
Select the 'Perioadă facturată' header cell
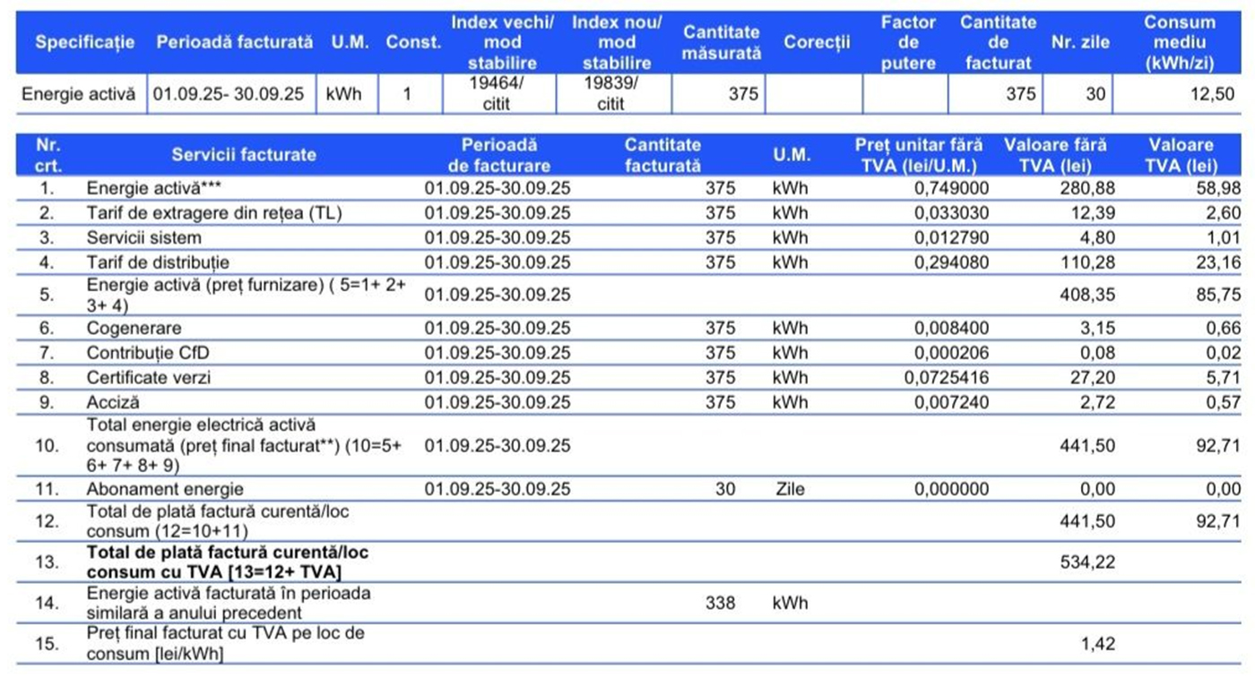point(235,42)
